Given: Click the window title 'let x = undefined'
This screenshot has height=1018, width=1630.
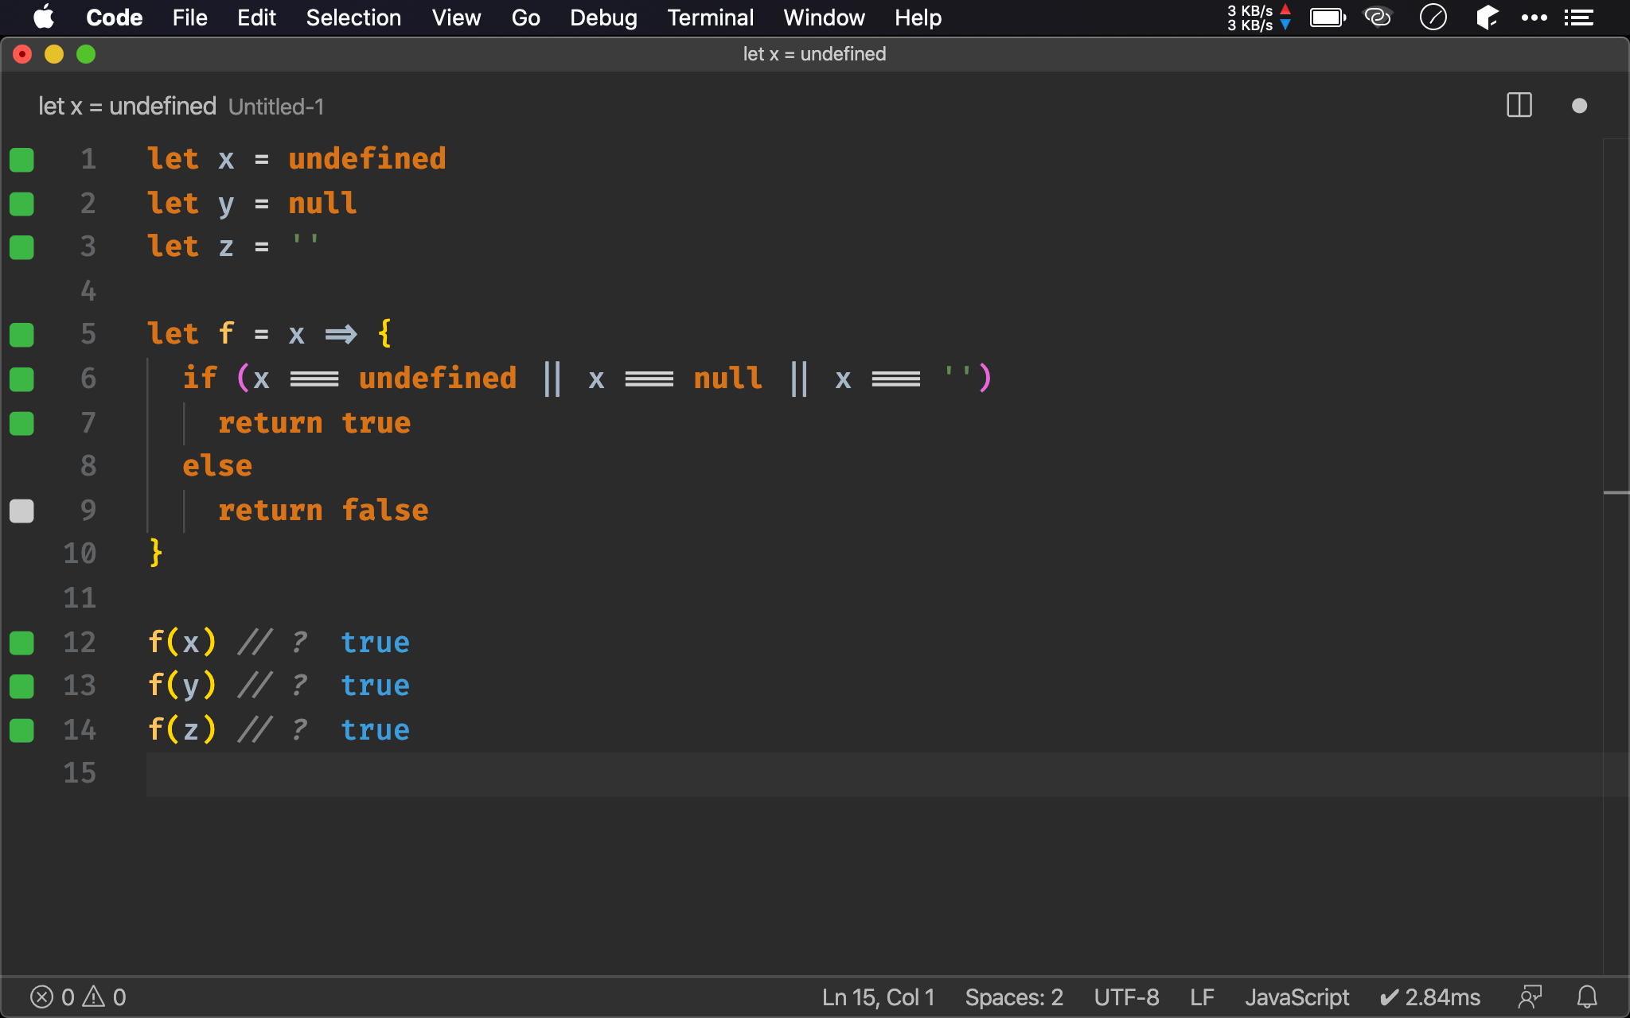Looking at the screenshot, I should [814, 54].
